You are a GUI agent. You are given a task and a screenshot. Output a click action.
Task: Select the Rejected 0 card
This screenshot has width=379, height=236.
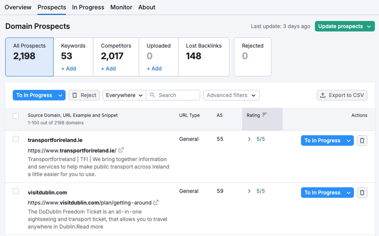click(x=252, y=57)
